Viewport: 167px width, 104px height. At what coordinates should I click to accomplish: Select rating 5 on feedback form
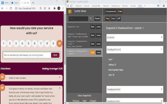[x=28, y=43]
